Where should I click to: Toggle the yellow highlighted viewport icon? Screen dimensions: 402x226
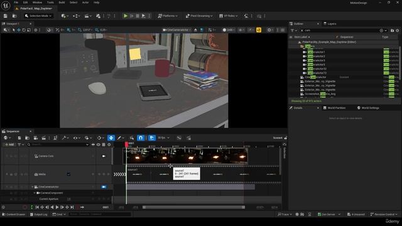point(259,30)
